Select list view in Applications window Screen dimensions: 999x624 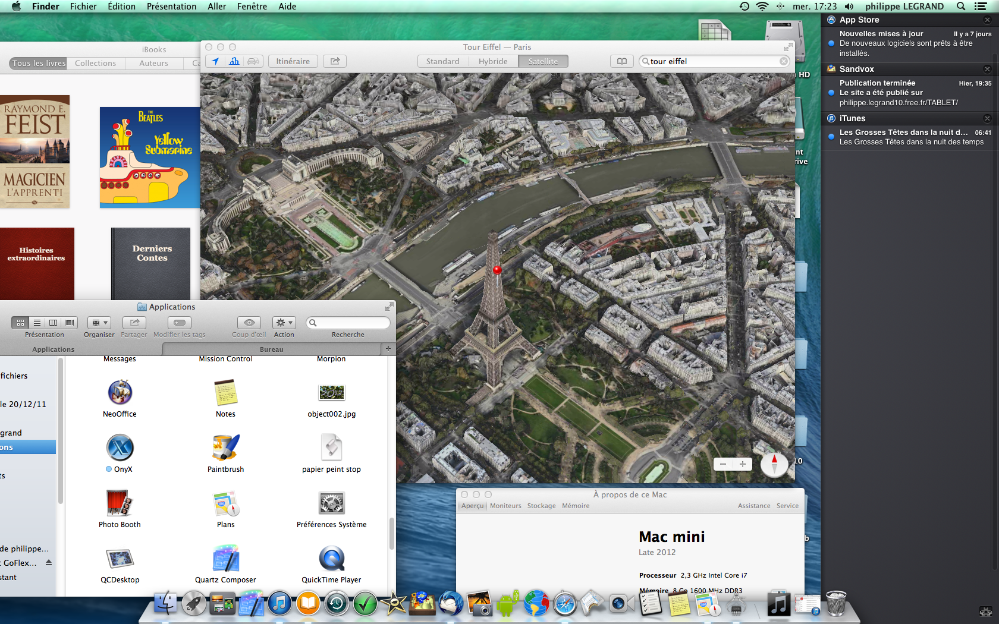[x=37, y=323]
